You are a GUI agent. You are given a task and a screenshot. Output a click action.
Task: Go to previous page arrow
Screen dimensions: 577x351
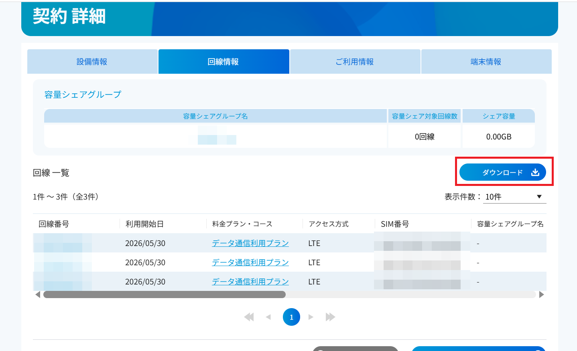[268, 317]
